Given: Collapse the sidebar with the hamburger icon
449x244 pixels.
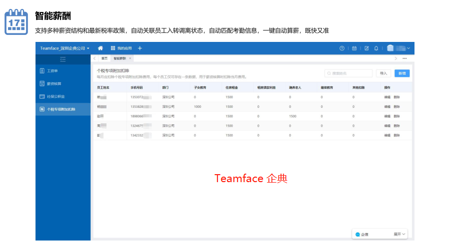Looking at the screenshot, I should point(63,59).
